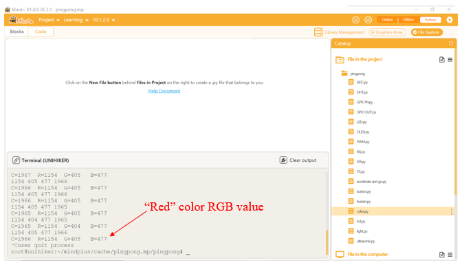Click the Catalog panel vertical scrollbar

click(x=456, y=122)
